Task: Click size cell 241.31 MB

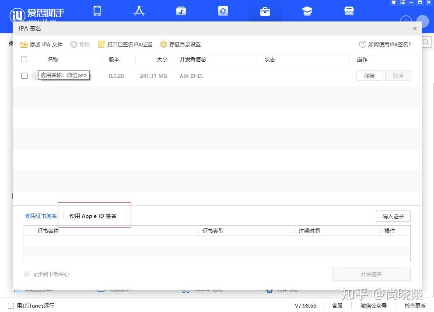Action: 153,76
